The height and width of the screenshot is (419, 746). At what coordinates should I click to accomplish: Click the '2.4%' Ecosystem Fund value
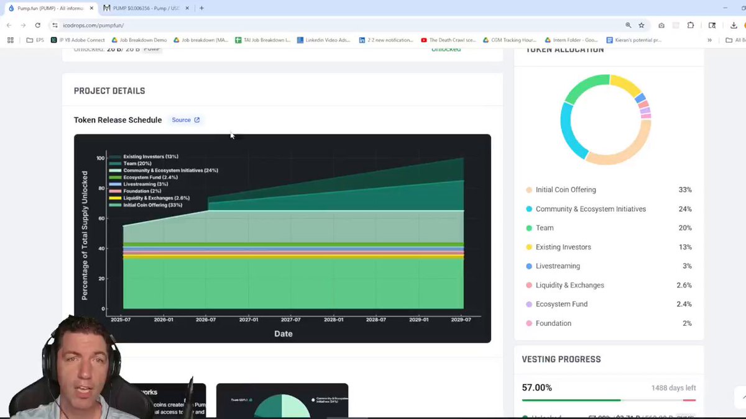[x=684, y=304]
